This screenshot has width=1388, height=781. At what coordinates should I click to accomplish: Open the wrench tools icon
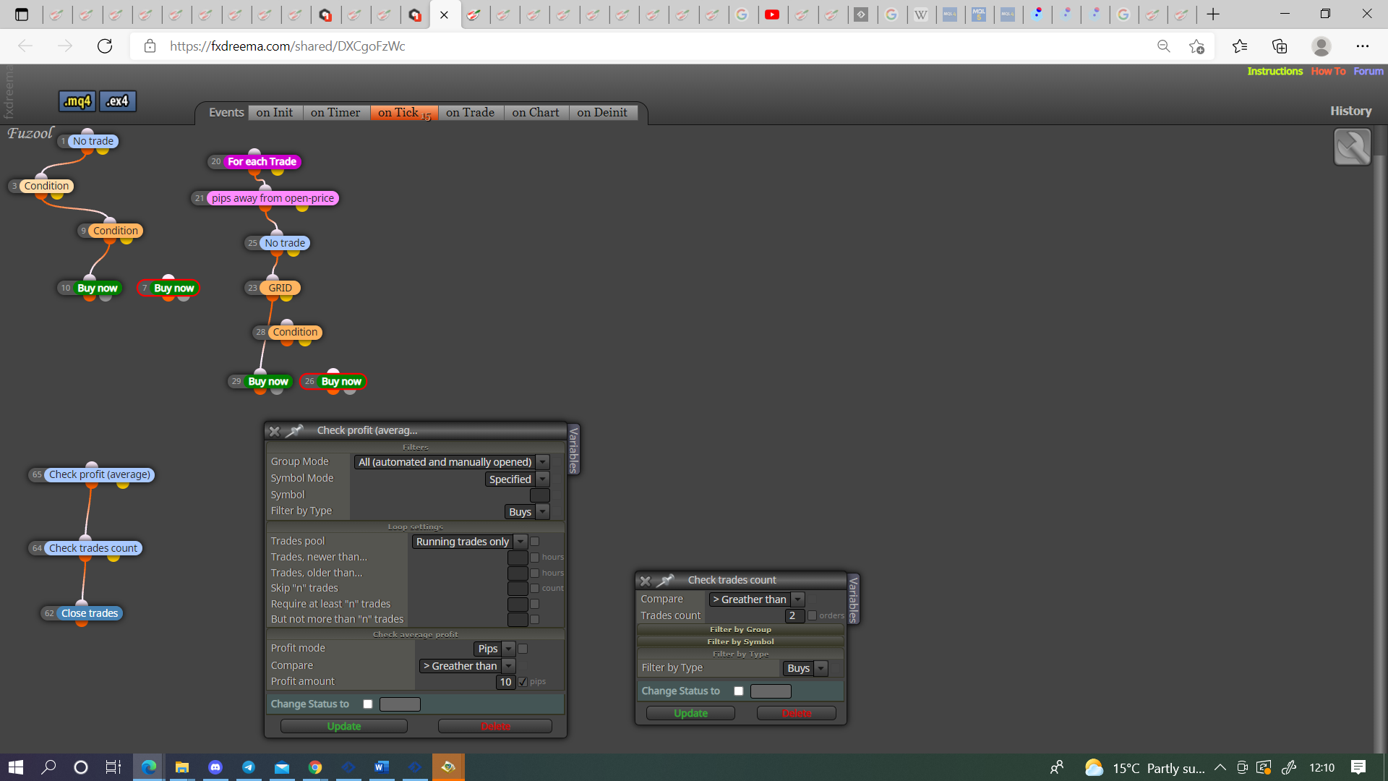coord(1353,147)
